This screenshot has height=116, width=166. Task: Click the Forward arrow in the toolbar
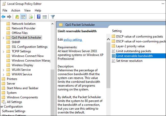[x=9, y=17]
